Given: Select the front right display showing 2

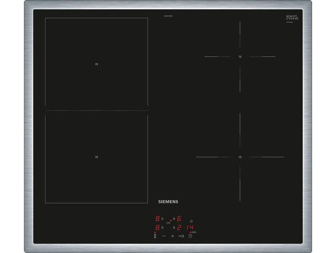Looking at the screenshot, I should pyautogui.click(x=179, y=228).
